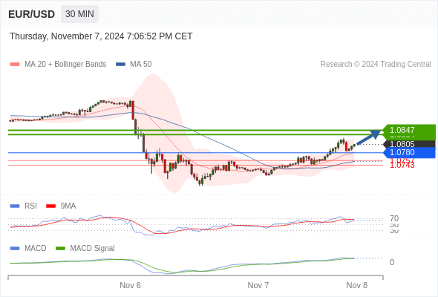Click the MACD legend label

(36, 249)
